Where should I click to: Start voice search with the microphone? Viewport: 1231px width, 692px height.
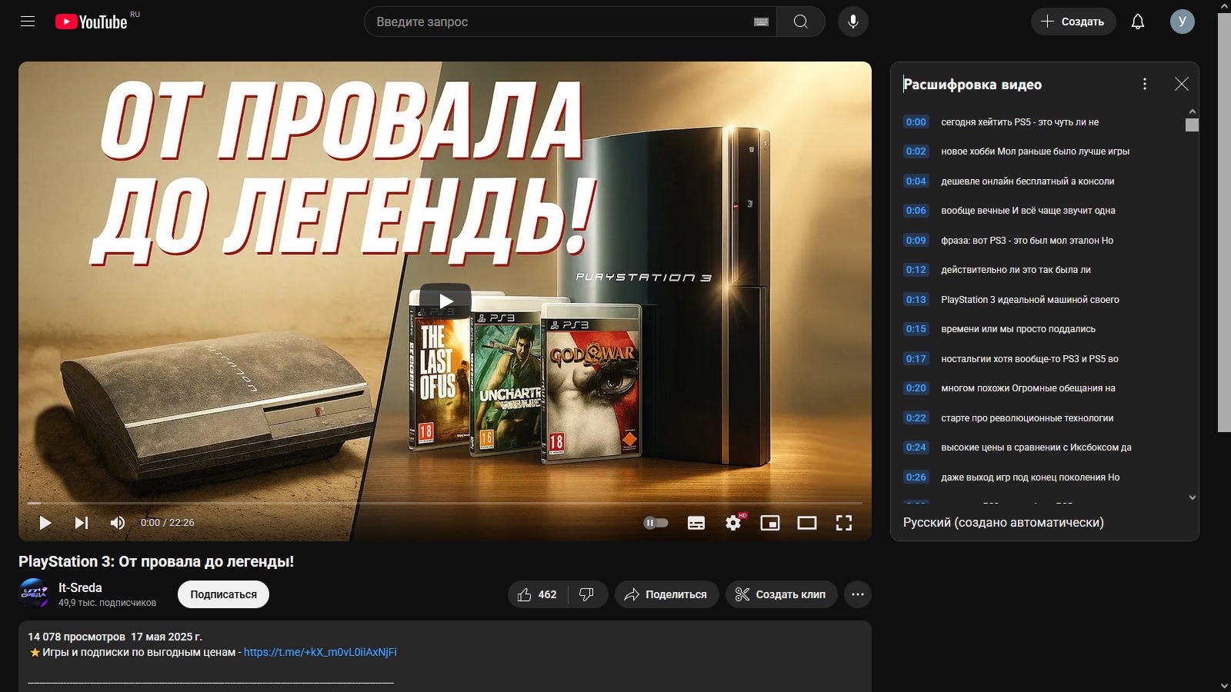point(853,22)
